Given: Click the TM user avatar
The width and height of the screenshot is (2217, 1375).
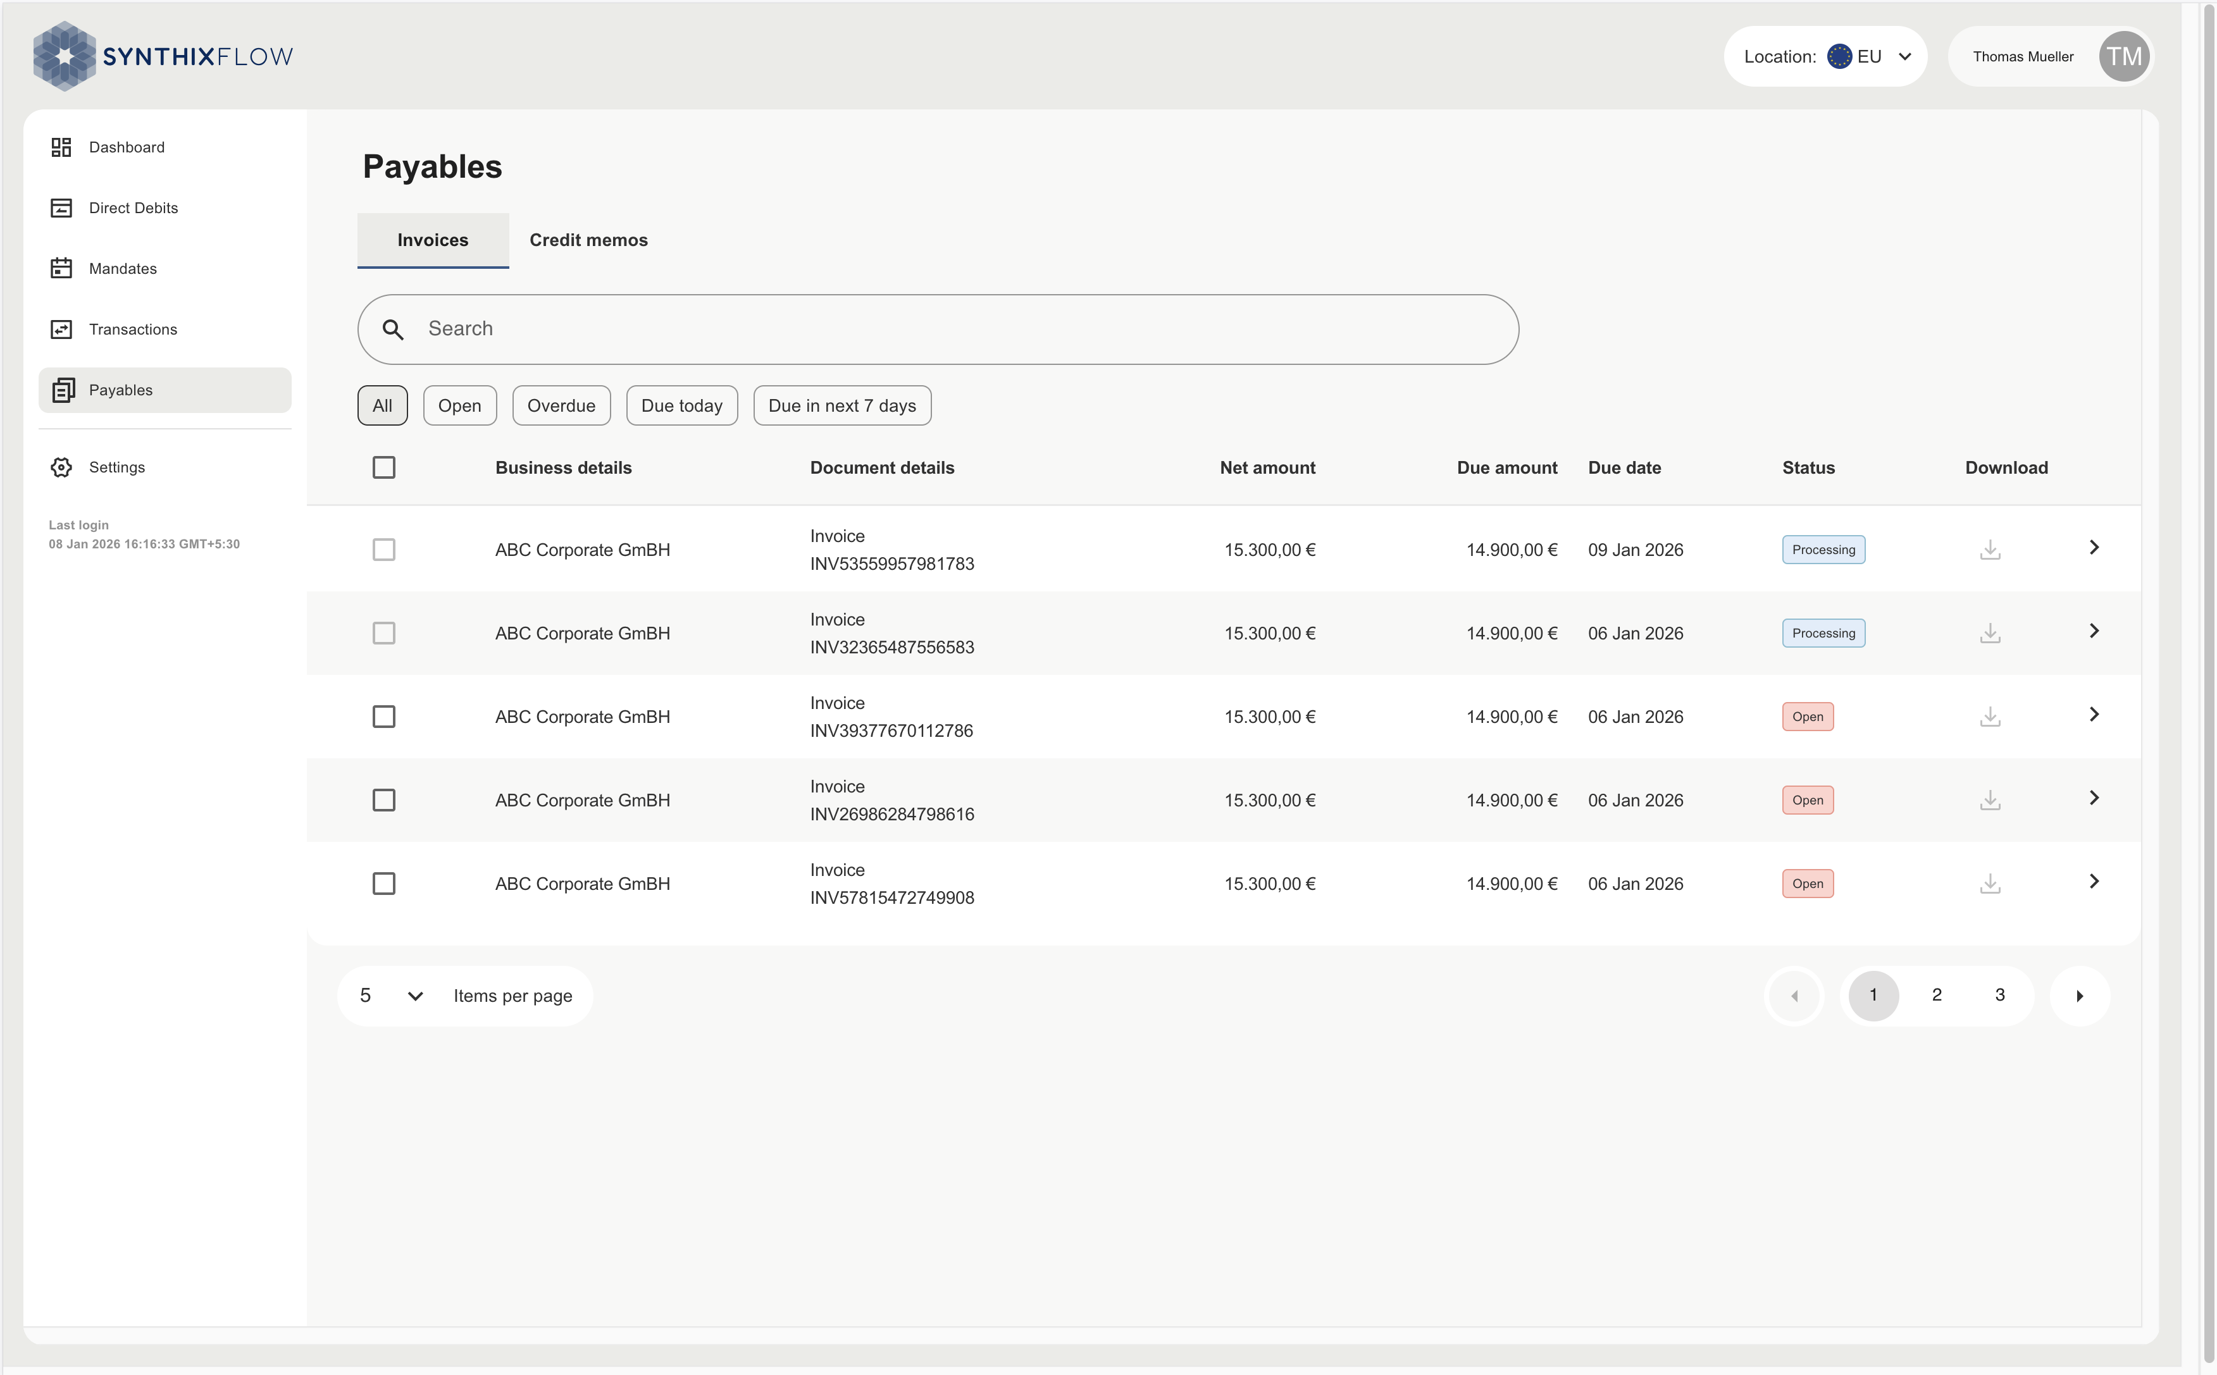Looking at the screenshot, I should click(2124, 56).
